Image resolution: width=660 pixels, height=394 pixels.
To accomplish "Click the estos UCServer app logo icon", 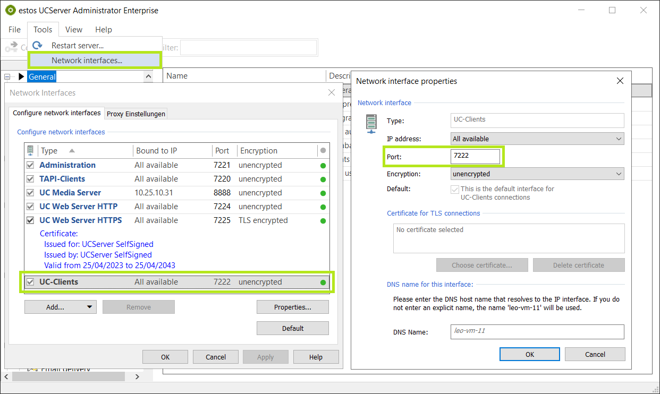I will pos(10,10).
